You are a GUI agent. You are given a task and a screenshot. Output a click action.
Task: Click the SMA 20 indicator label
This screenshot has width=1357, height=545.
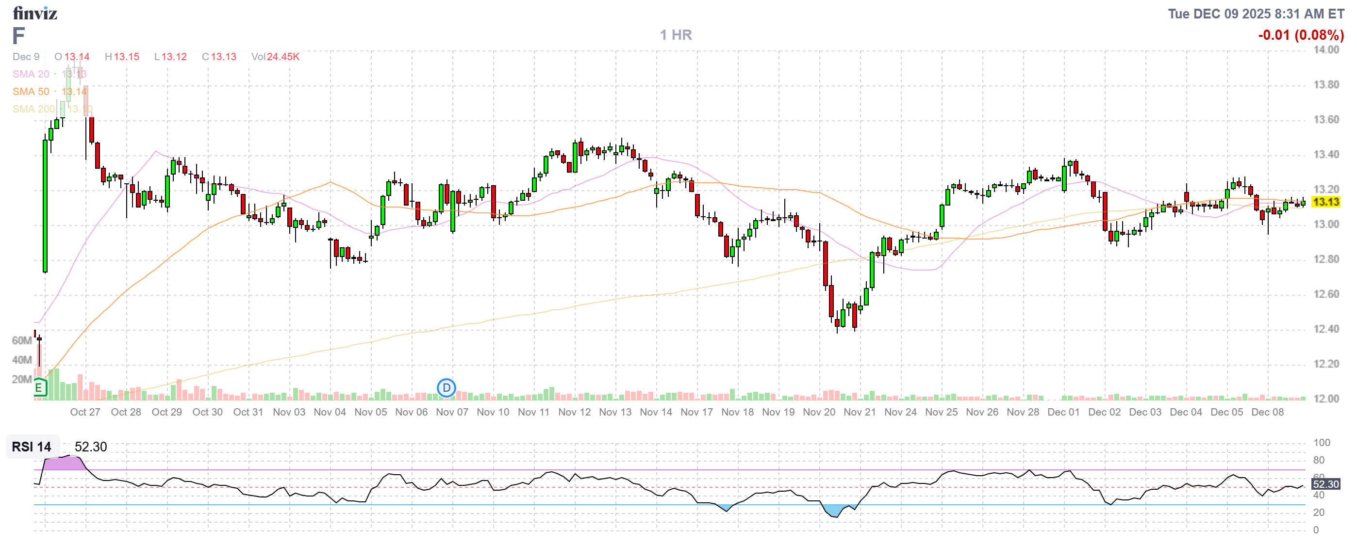31,74
